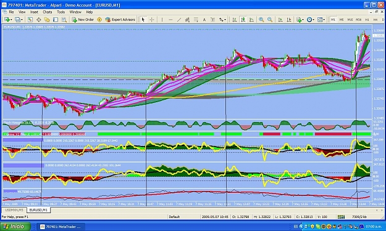386x231 pixels.
Task: Open the Inicio start menu
Action: click(15, 226)
